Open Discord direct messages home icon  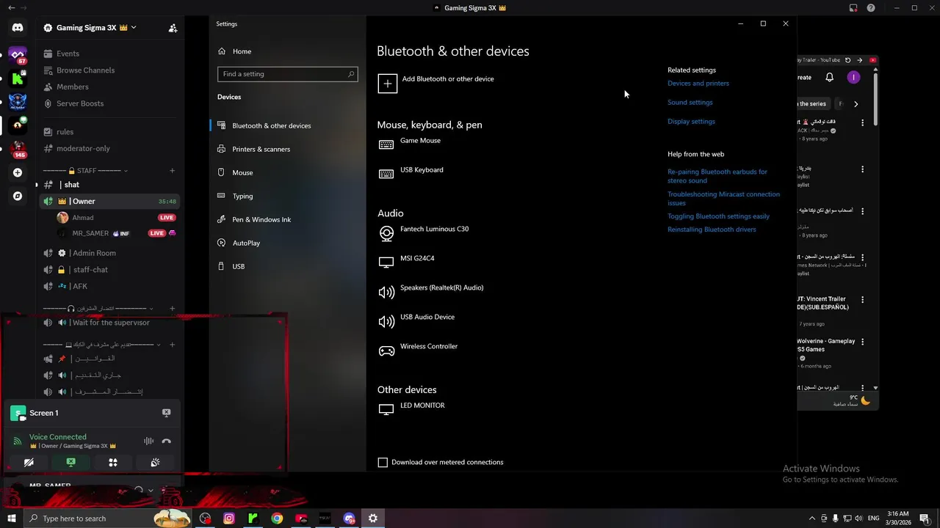18,28
